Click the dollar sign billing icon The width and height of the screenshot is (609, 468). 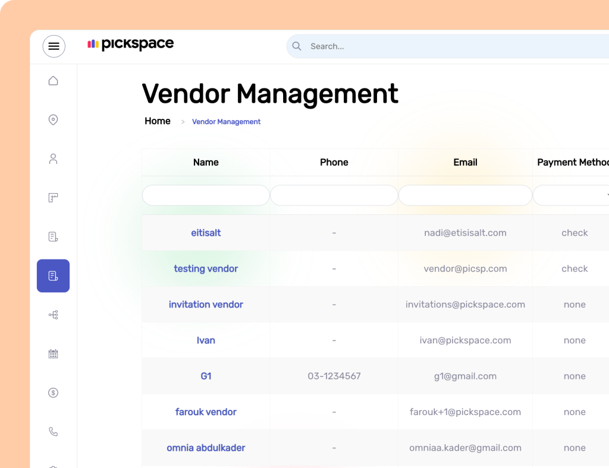coord(53,393)
